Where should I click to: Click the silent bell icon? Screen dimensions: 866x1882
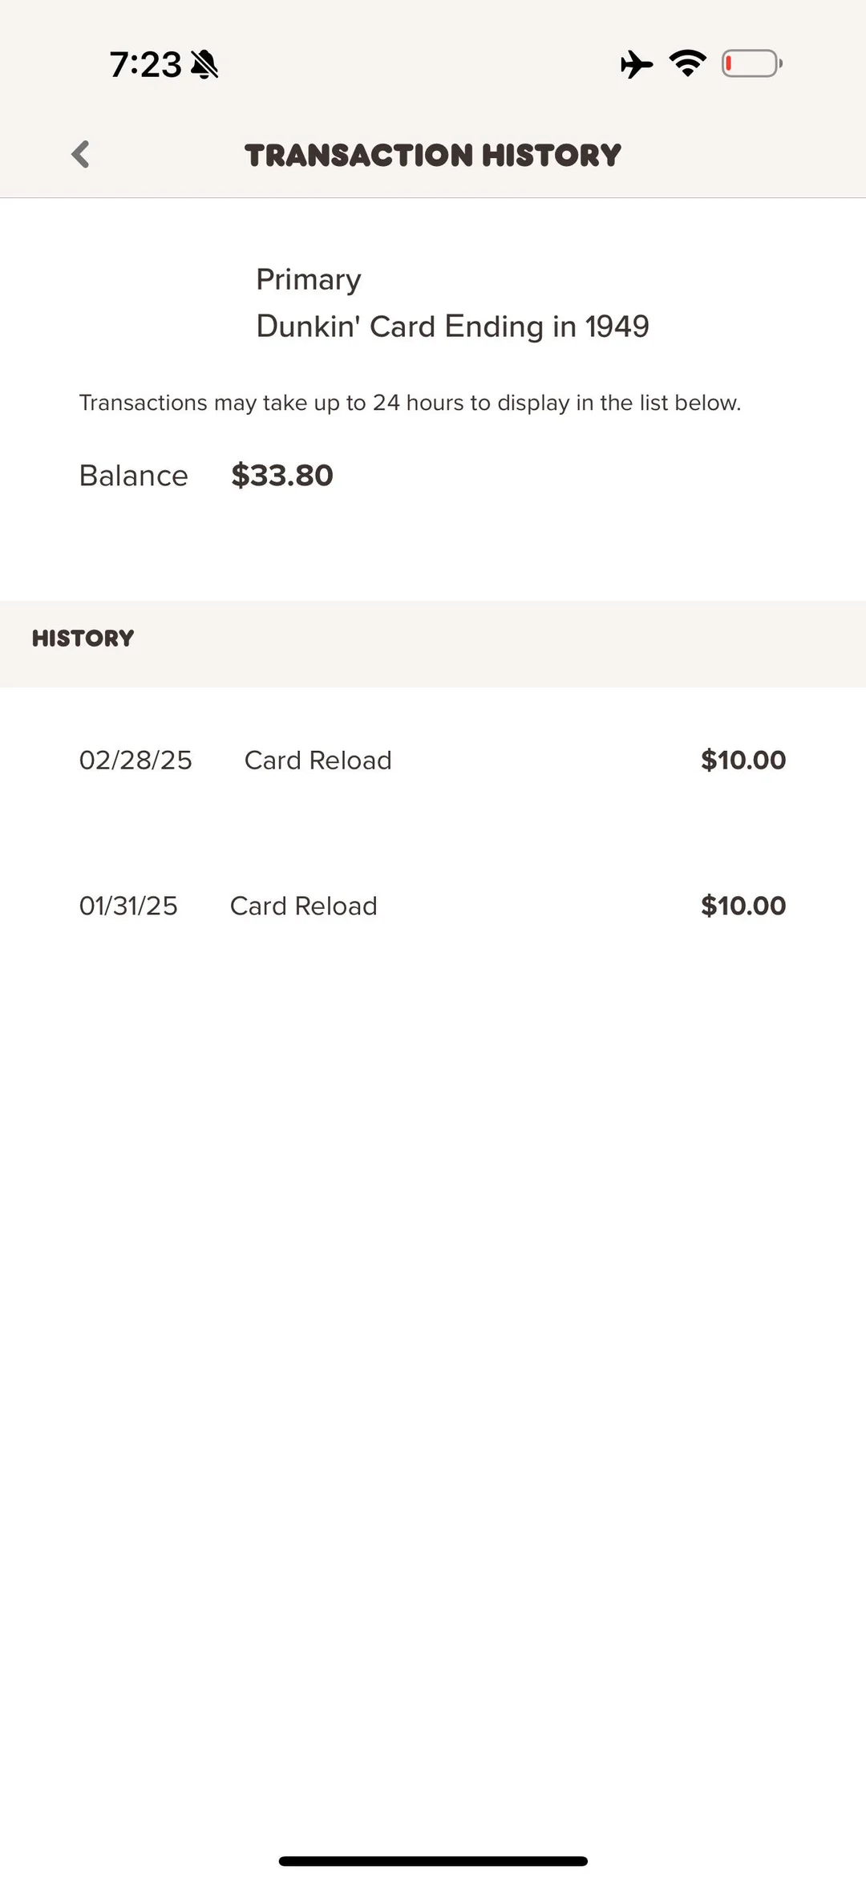205,64
